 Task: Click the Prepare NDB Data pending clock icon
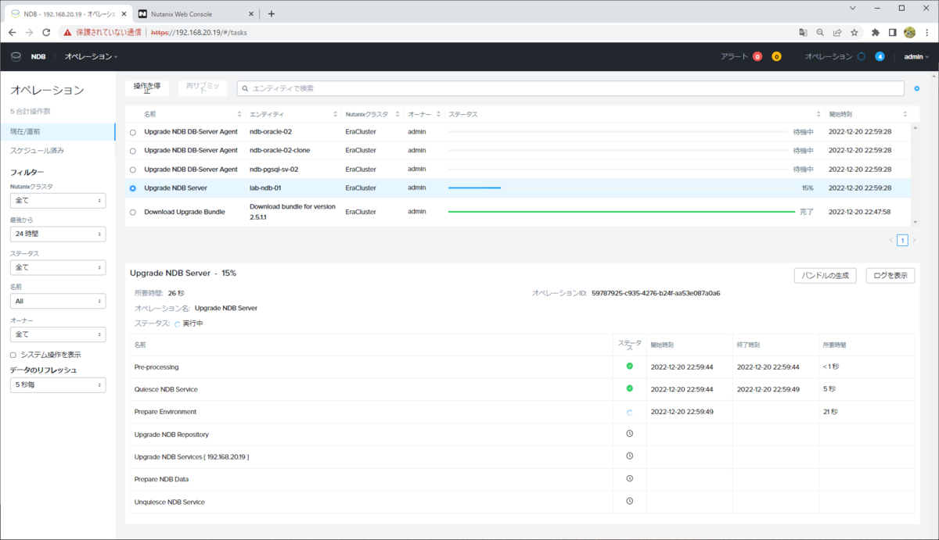[x=630, y=478]
